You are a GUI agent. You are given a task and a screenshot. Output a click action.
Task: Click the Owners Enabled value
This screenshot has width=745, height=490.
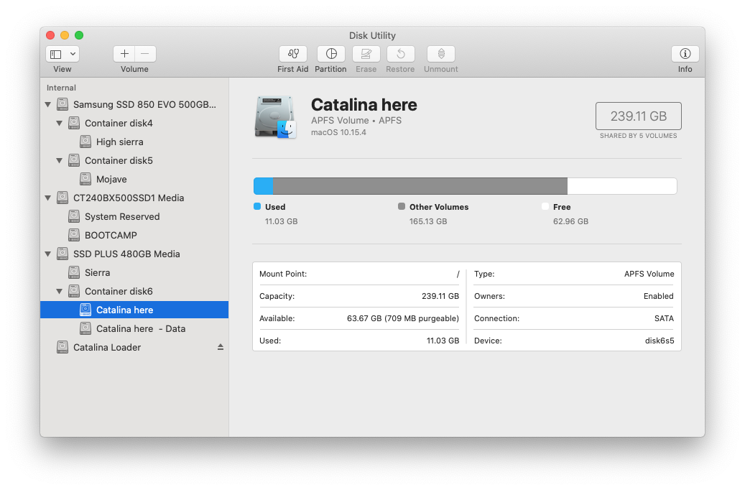[659, 296]
